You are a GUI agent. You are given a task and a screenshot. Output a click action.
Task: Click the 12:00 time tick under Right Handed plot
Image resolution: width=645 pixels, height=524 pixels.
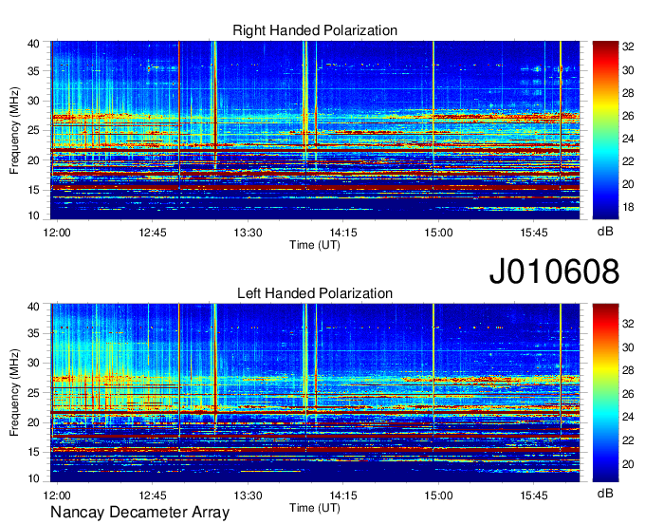[x=57, y=233]
